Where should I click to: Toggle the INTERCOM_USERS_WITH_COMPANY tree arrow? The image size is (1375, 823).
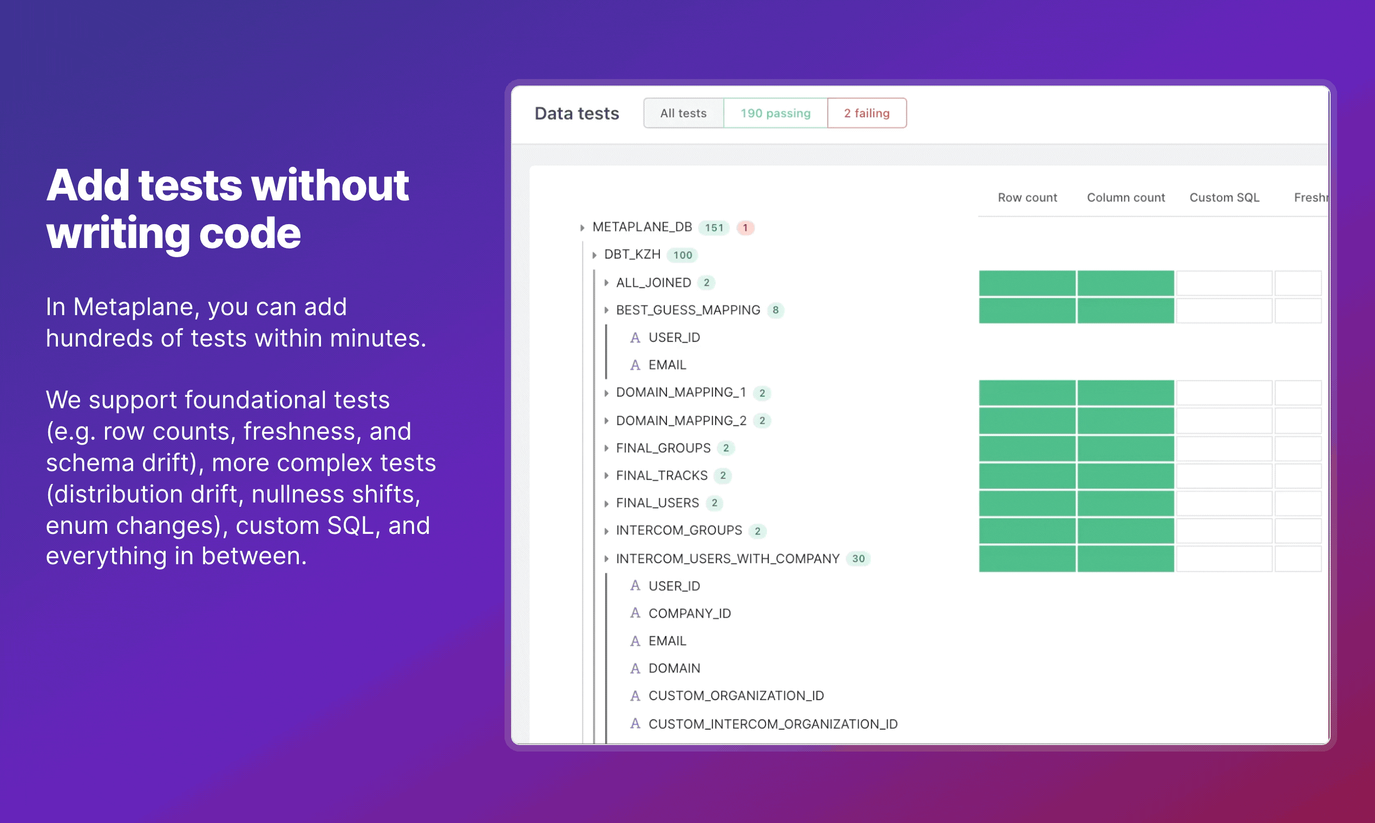coord(606,558)
